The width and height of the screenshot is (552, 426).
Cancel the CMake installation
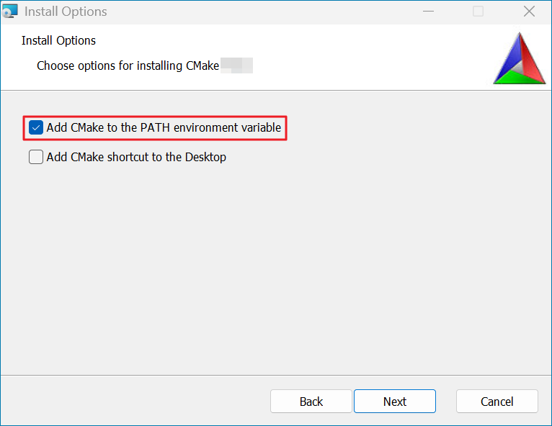(x=497, y=401)
